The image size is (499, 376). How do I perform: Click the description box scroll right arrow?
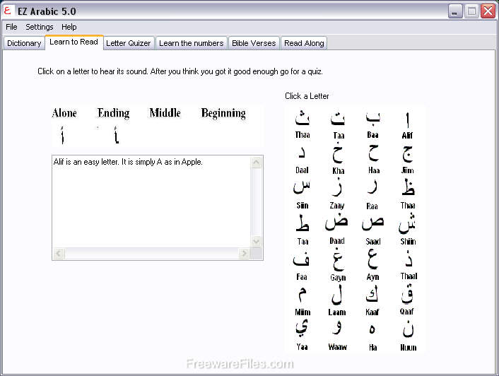[244, 253]
